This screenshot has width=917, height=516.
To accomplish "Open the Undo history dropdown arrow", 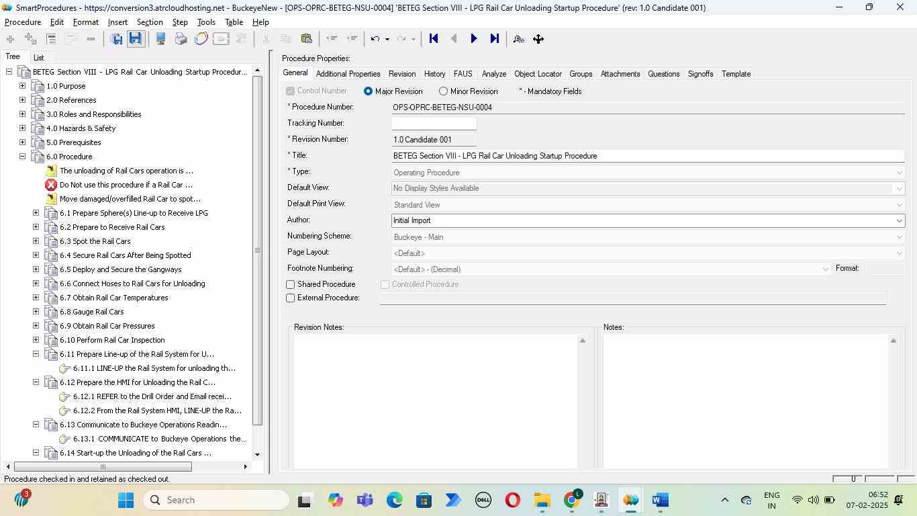I will point(387,39).
